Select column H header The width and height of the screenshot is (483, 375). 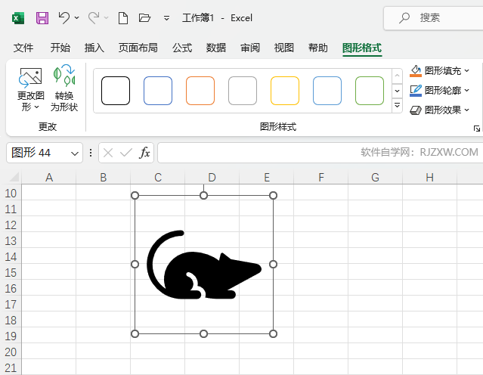coord(429,178)
